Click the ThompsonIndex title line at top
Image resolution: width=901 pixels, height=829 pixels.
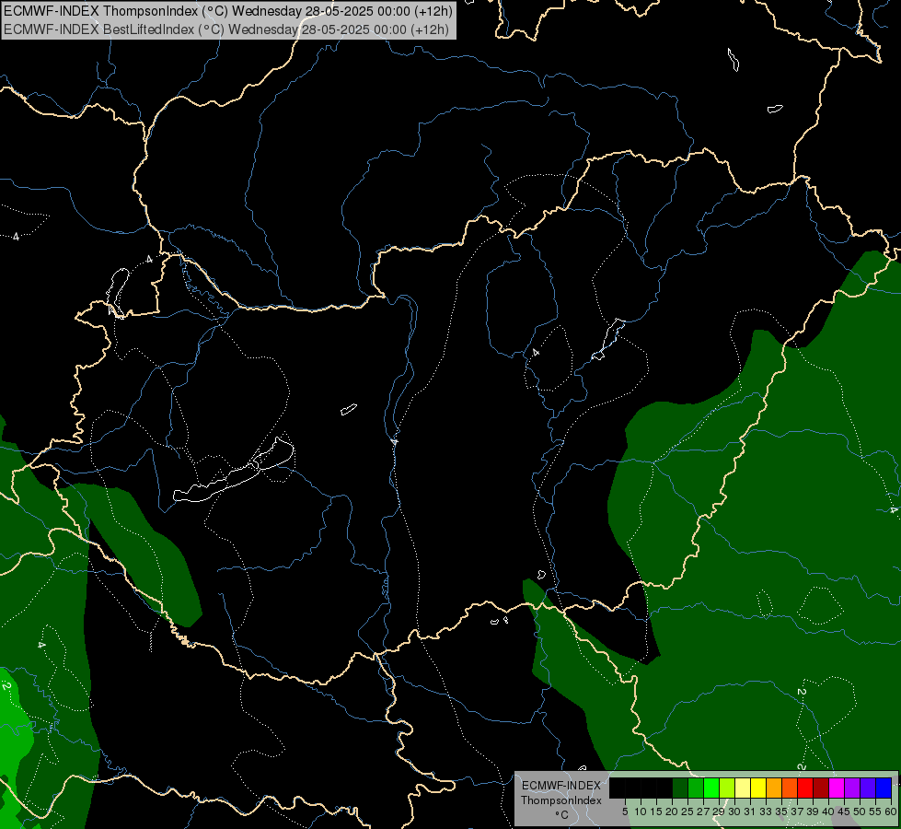click(x=228, y=10)
